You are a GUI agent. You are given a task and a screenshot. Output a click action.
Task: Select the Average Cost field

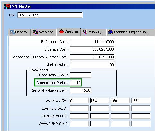[x=92, y=49]
